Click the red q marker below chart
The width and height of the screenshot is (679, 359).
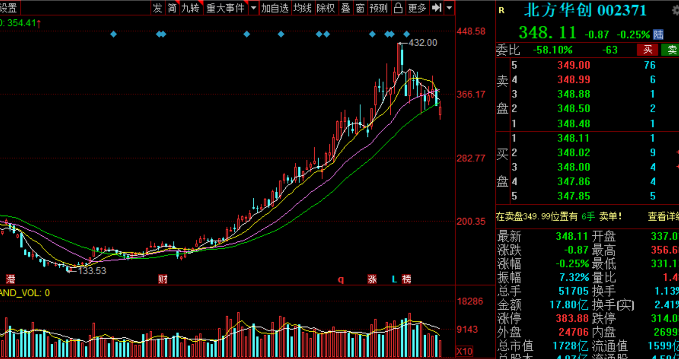coord(341,279)
